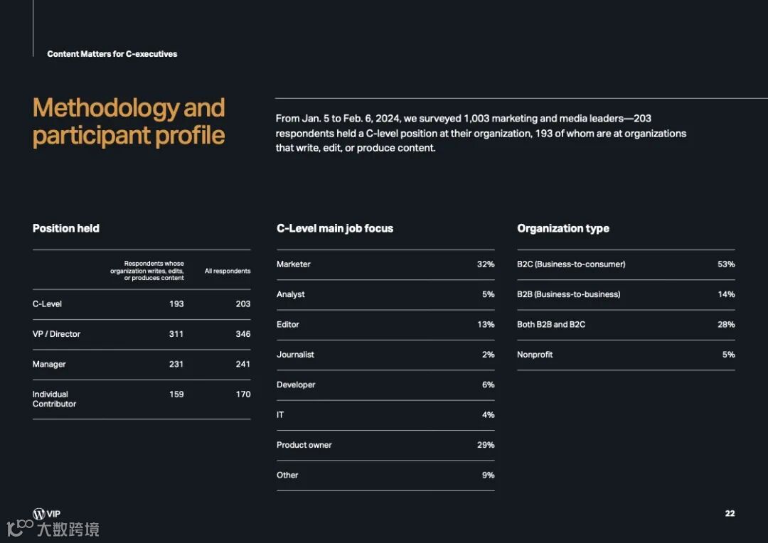The image size is (768, 543).
Task: Click the "Individual Contributor" row label
Action: click(x=54, y=399)
